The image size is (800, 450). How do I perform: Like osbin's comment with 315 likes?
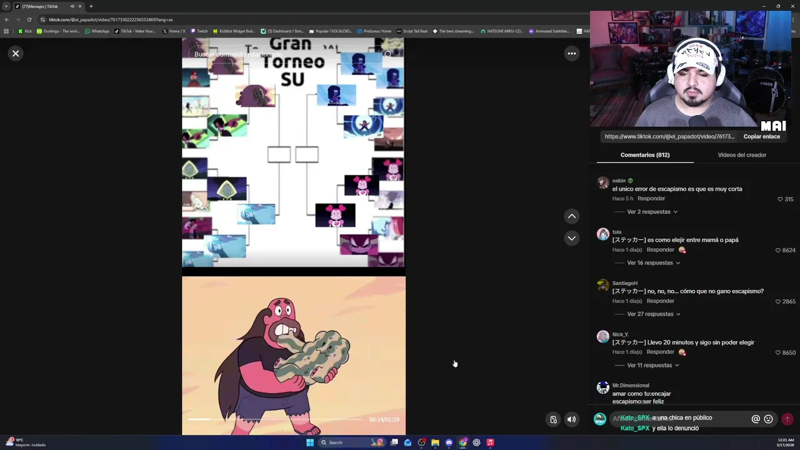click(780, 199)
